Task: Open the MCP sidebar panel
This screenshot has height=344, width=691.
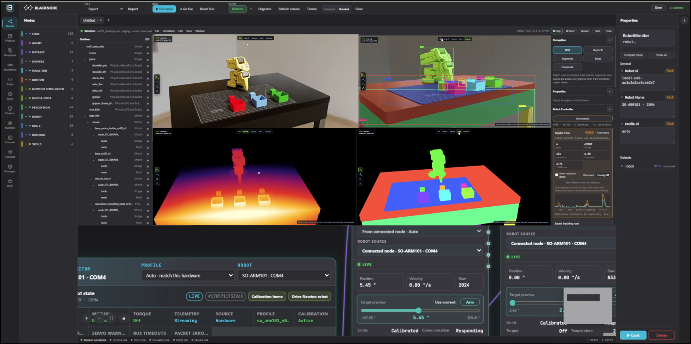Action: pos(10,183)
